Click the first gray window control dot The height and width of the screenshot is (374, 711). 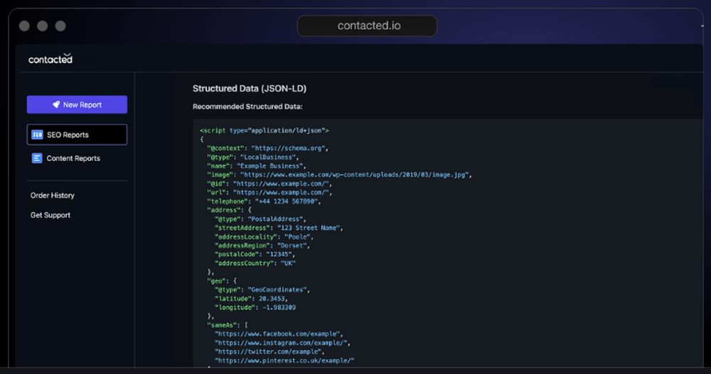point(24,26)
